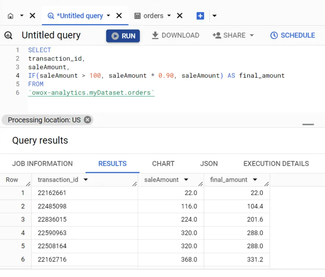
Task: Remove the Processing location: US chip
Action: 87,120
